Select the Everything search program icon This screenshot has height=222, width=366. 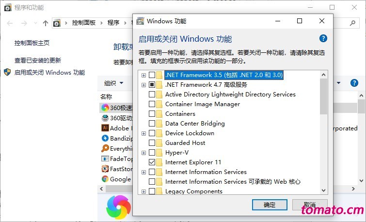105,148
